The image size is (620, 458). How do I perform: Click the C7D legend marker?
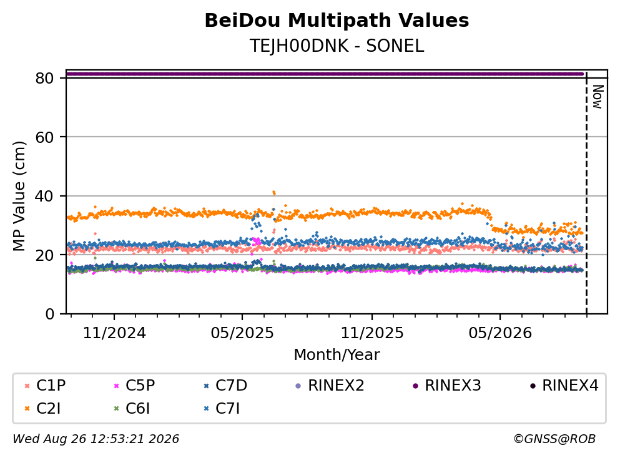point(206,386)
